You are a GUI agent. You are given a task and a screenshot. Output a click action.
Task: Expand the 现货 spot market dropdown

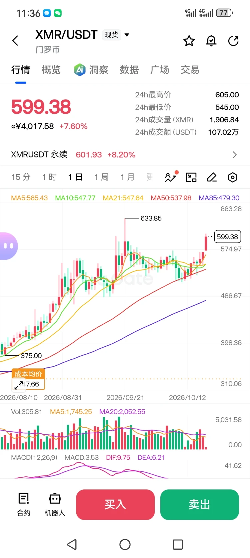coord(116,35)
